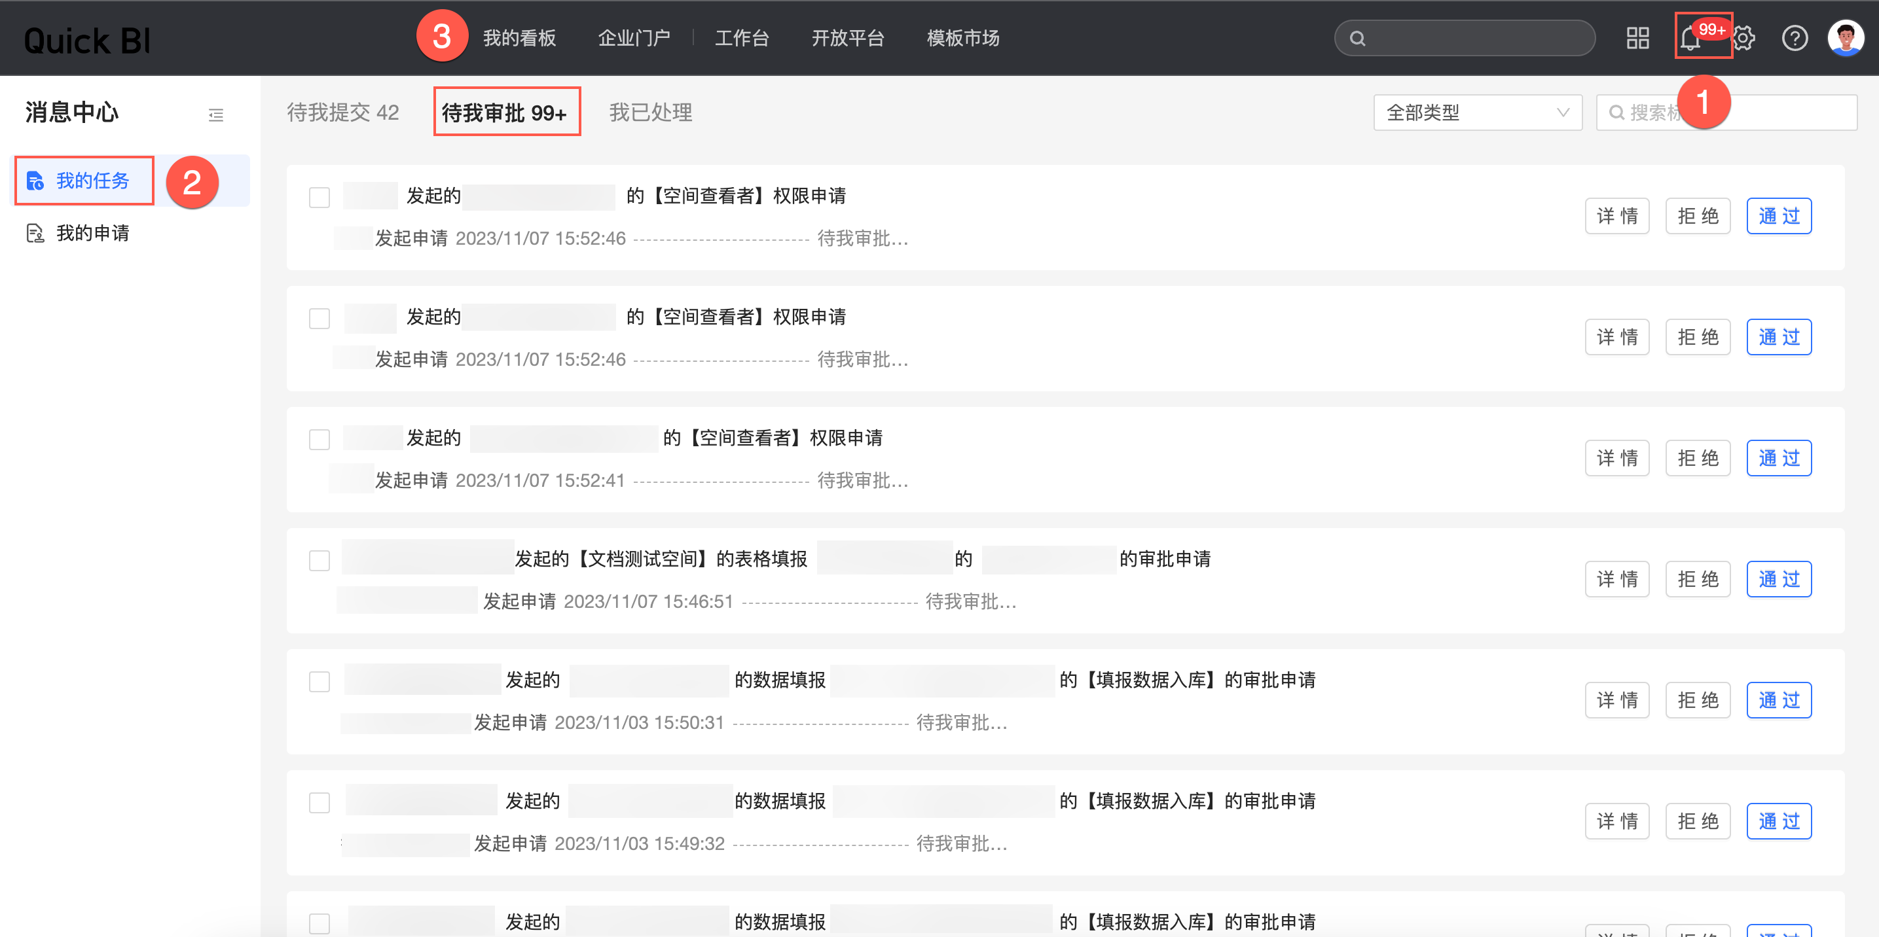Viewport: 1879px width, 937px height.
Task: Click the timestamp 2023/11/03 15:50:31
Action: (x=640, y=722)
